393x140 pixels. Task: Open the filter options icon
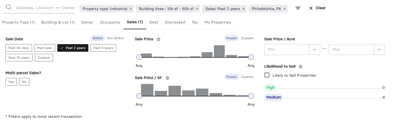click(x=298, y=8)
